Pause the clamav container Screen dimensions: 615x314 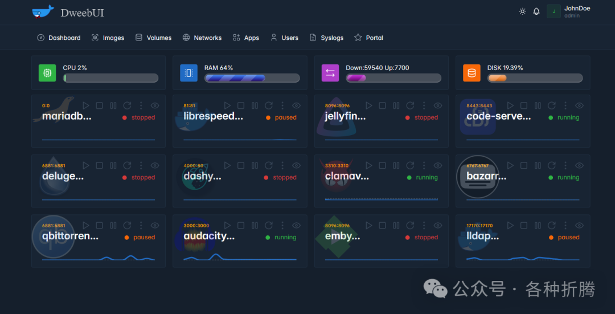[x=396, y=166]
